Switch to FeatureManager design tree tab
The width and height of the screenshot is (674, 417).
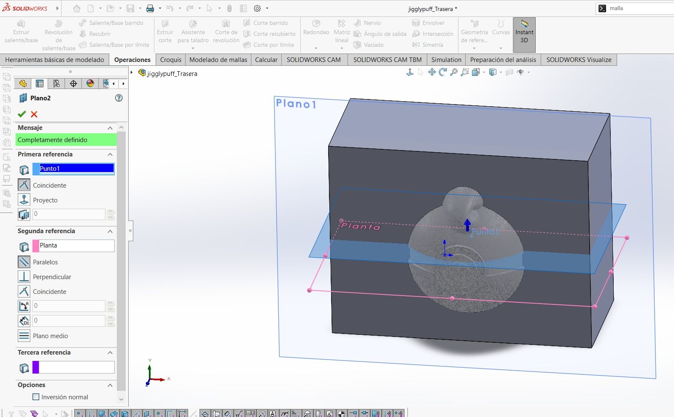pos(23,83)
